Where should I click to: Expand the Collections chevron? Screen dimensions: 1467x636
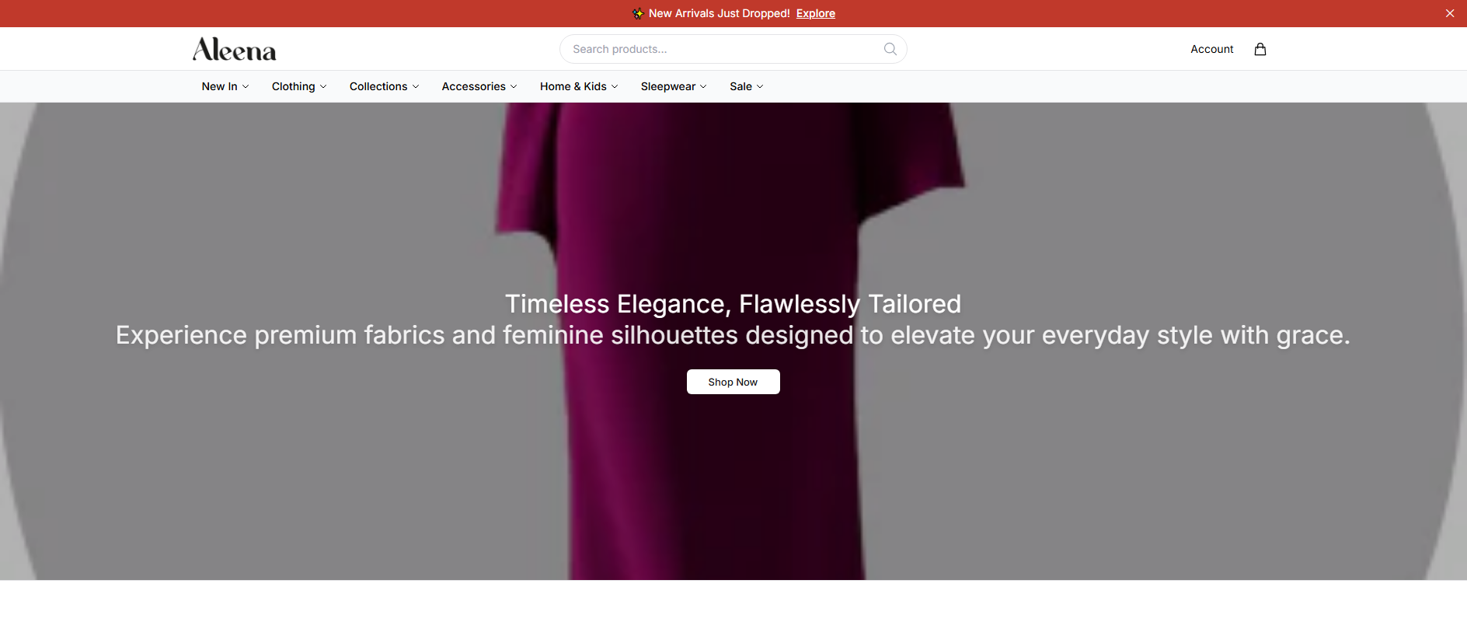[416, 86]
